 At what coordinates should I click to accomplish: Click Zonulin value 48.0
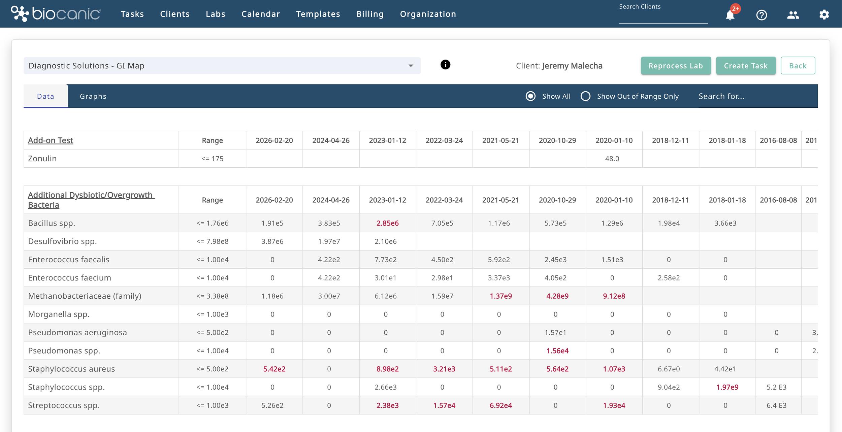pyautogui.click(x=612, y=159)
